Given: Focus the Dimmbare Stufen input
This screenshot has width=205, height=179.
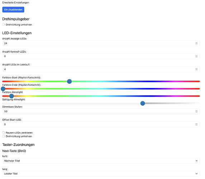Looking at the screenshot, I should click(x=101, y=111).
